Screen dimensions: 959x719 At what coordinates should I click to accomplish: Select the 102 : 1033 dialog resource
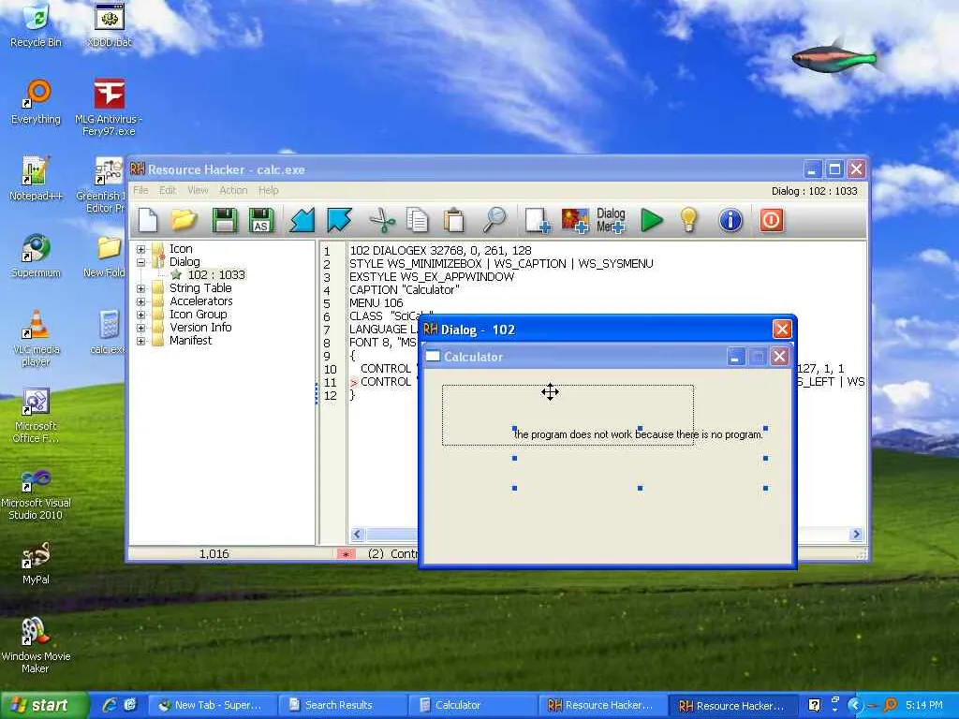[x=216, y=274]
